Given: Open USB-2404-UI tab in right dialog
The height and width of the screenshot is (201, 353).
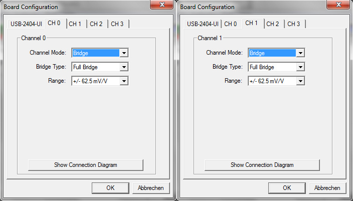Looking at the screenshot, I should tap(203, 24).
